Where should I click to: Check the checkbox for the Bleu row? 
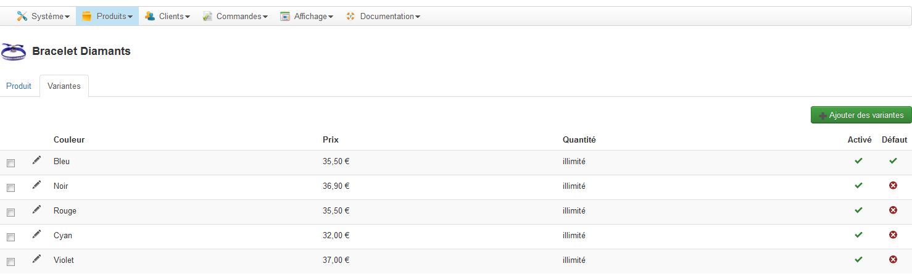pyautogui.click(x=10, y=164)
